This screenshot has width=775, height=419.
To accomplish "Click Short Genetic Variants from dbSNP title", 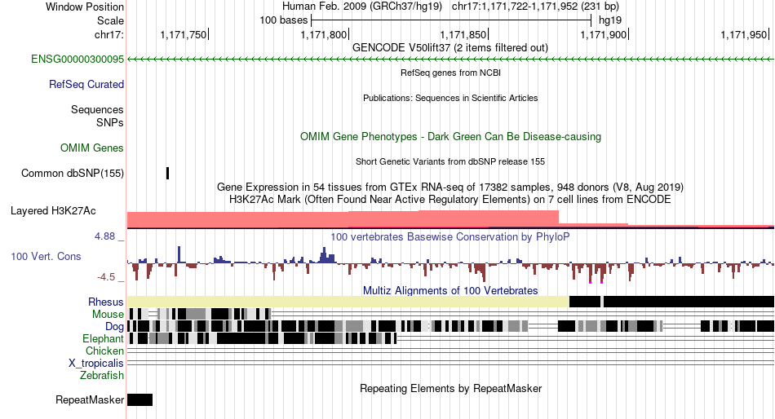I will pyautogui.click(x=450, y=161).
